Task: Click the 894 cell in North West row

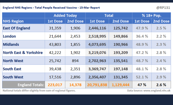Action: [x=75, y=61]
